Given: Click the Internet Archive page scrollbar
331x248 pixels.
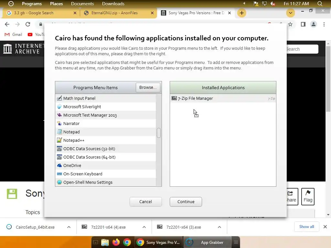Looking at the screenshot, I should click(328, 78).
